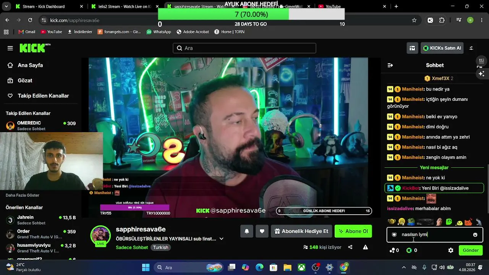Click the channel points icon
The height and width of the screenshot is (275, 489).
pyautogui.click(x=392, y=250)
